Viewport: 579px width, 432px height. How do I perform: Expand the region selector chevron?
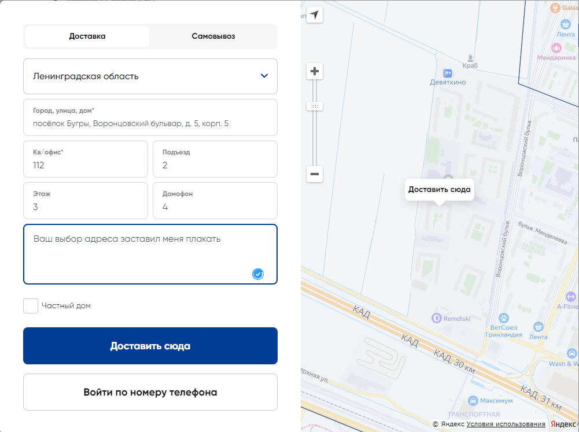(x=265, y=76)
